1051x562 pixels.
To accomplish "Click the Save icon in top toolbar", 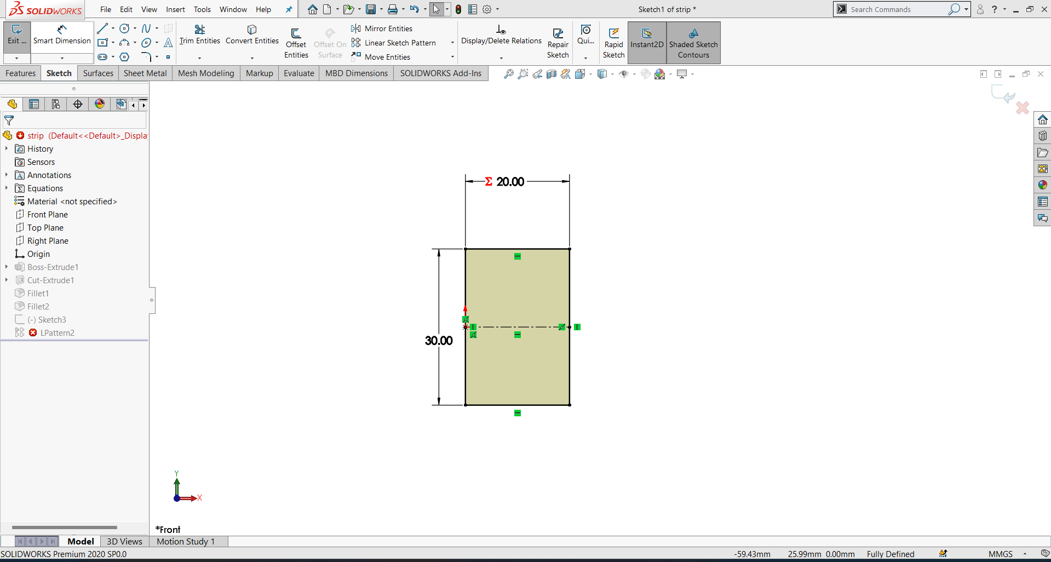I will point(371,9).
